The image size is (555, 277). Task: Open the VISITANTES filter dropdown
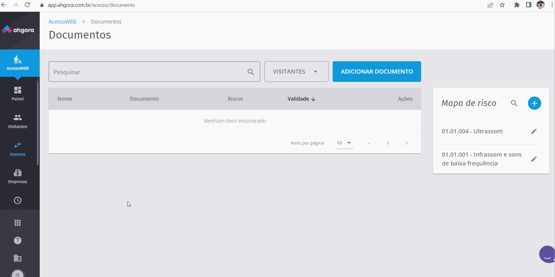296,72
